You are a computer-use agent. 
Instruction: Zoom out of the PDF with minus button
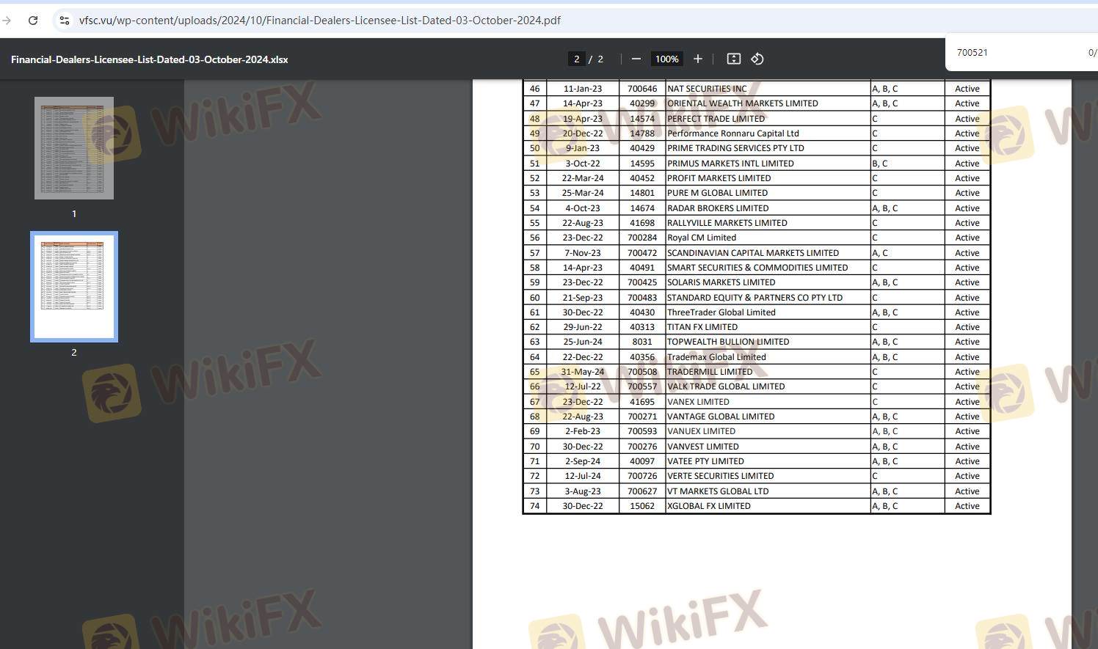(636, 59)
